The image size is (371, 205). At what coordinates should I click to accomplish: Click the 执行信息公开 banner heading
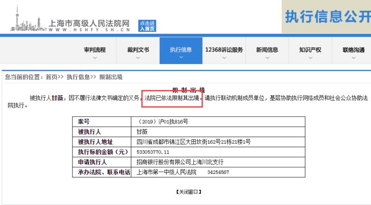[x=328, y=17]
